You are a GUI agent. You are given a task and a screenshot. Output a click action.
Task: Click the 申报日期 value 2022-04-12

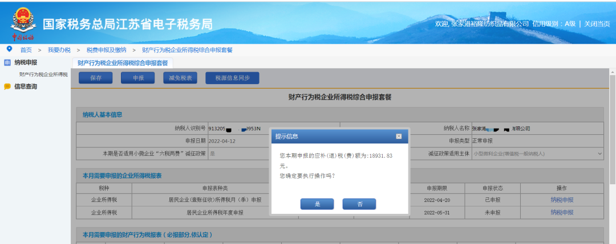coord(222,141)
